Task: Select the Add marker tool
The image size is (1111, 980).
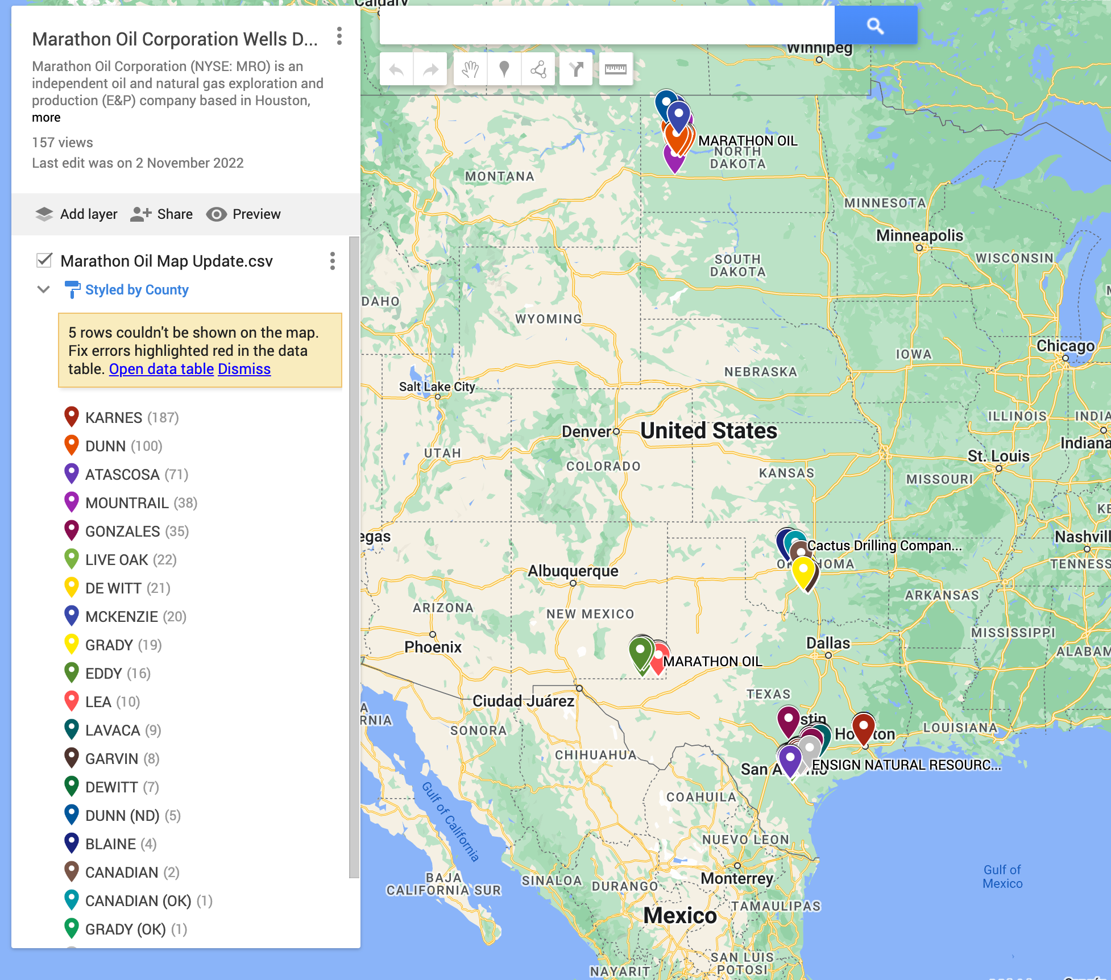Action: tap(503, 68)
